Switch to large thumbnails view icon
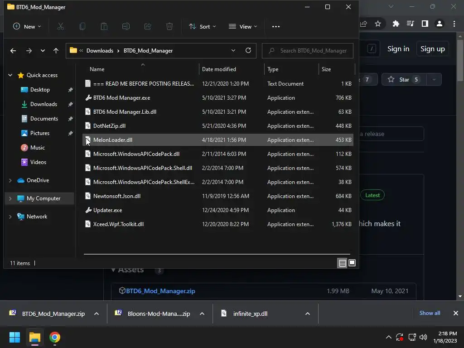464x348 pixels. pos(352,263)
